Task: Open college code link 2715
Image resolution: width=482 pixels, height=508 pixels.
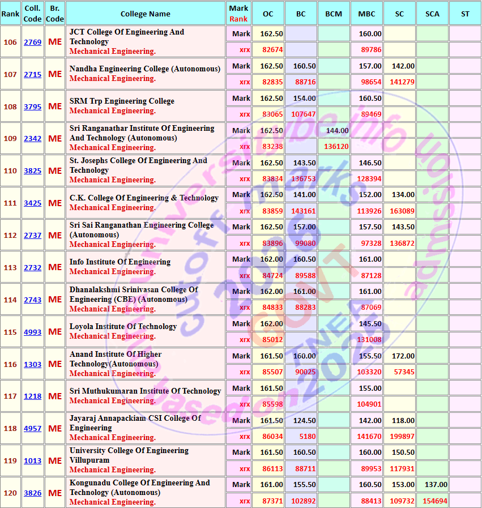Action: [x=33, y=75]
